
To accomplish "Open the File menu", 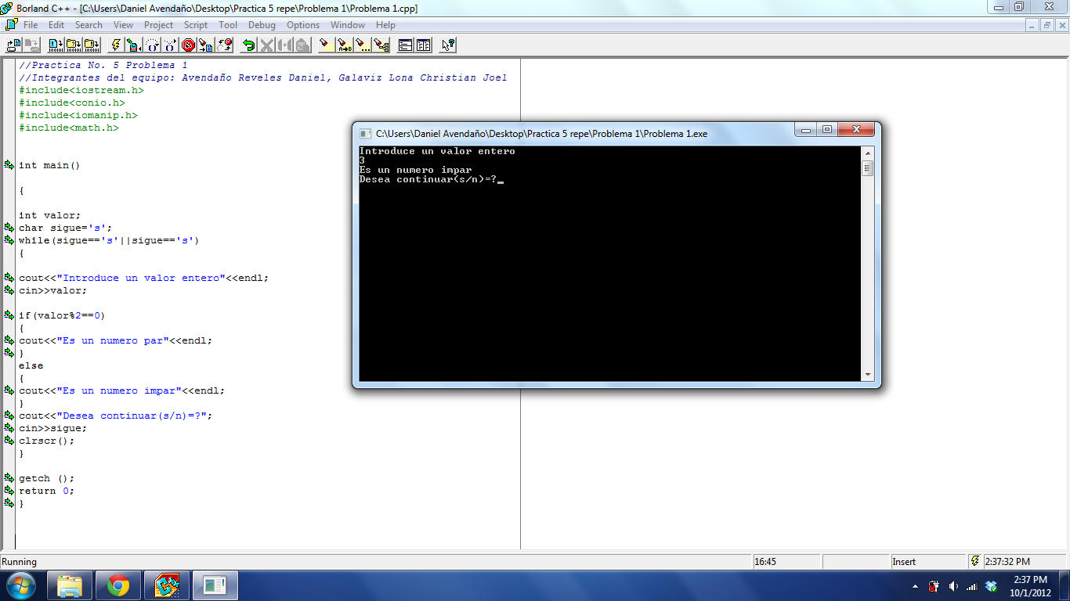I will [31, 25].
